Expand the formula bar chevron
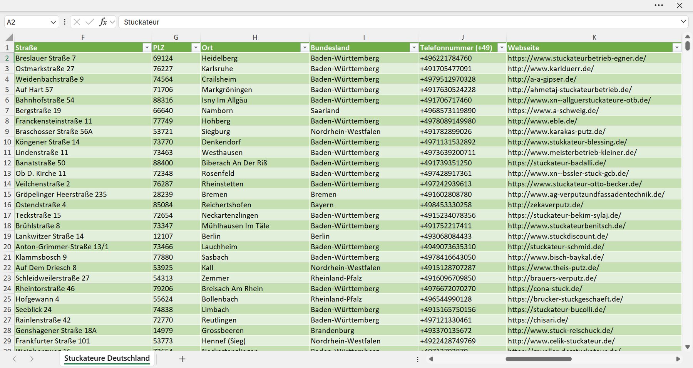The width and height of the screenshot is (693, 368). 683,22
